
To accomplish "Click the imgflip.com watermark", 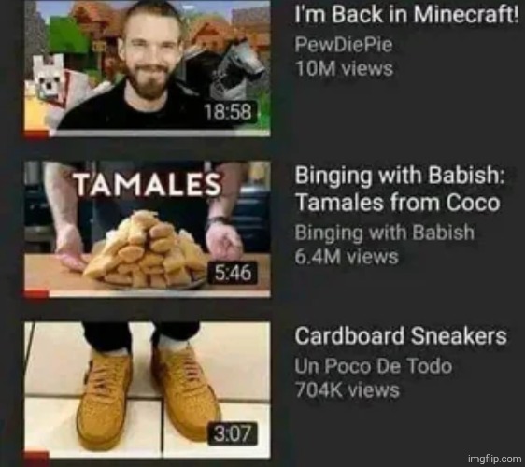I will coord(494,459).
